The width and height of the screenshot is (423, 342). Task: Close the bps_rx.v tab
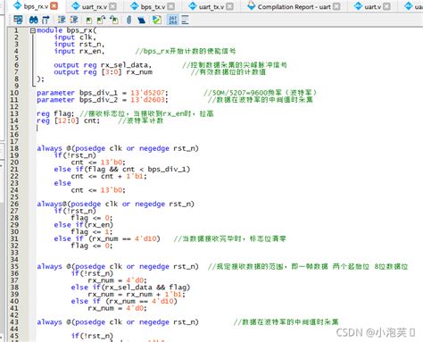54,6
